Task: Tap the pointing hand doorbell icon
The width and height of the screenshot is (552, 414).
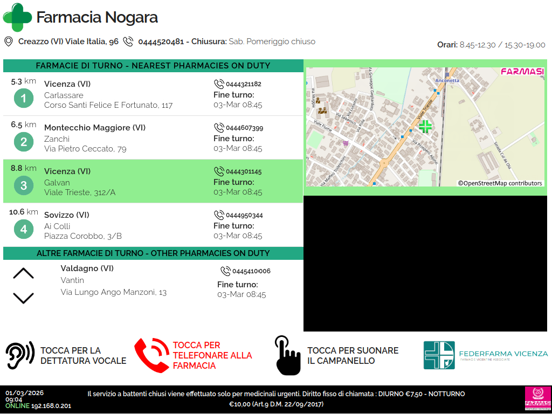Action: click(287, 355)
